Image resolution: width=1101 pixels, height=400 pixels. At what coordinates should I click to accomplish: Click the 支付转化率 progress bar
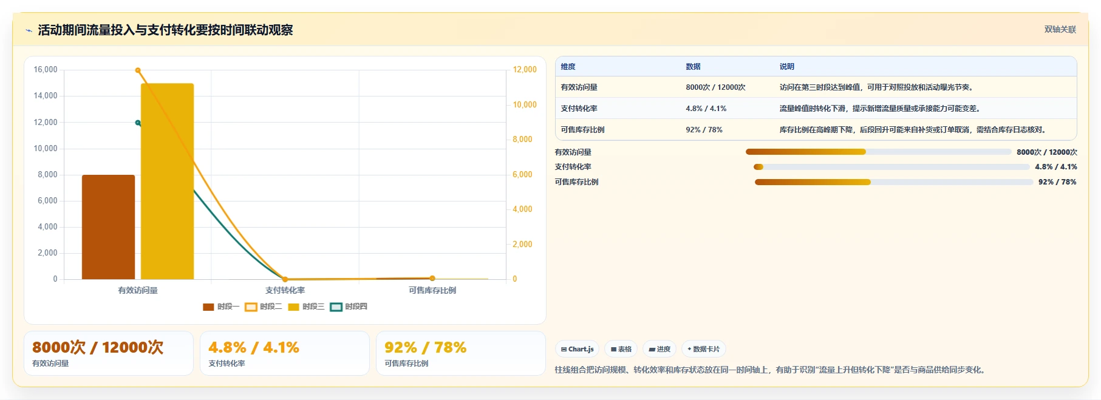(891, 167)
